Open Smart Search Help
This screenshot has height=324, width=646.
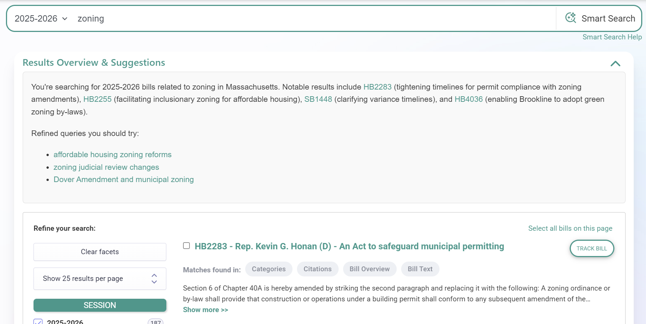click(612, 37)
